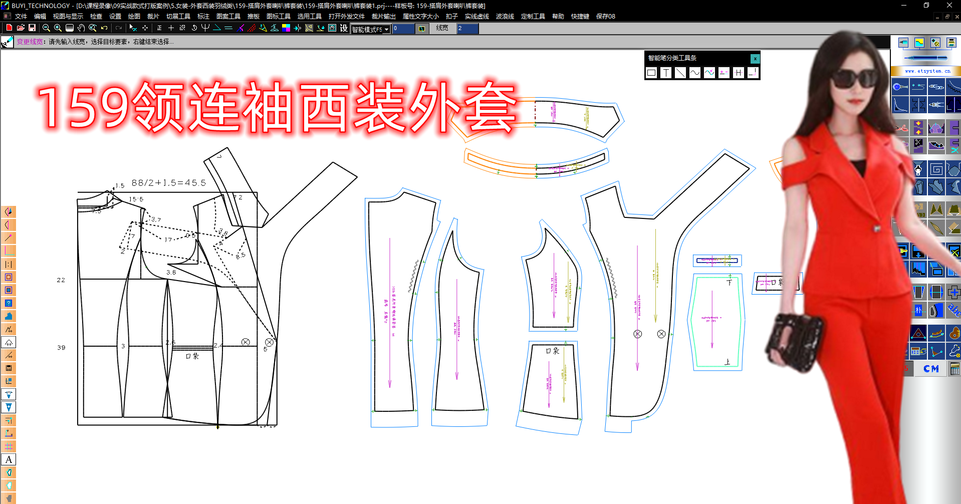Open the 文件 menu
Viewport: 961px width, 504px height.
pyautogui.click(x=20, y=16)
